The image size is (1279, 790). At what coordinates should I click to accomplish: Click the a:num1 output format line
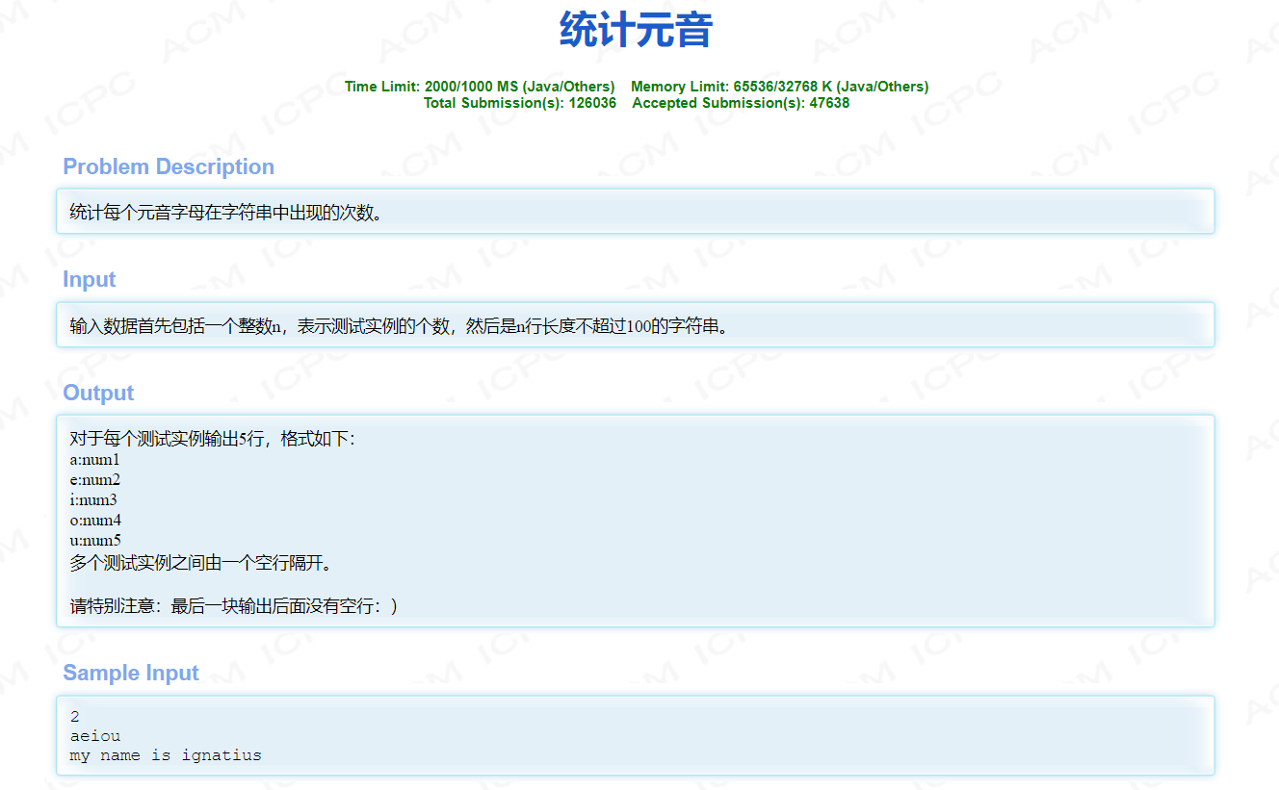point(94,460)
